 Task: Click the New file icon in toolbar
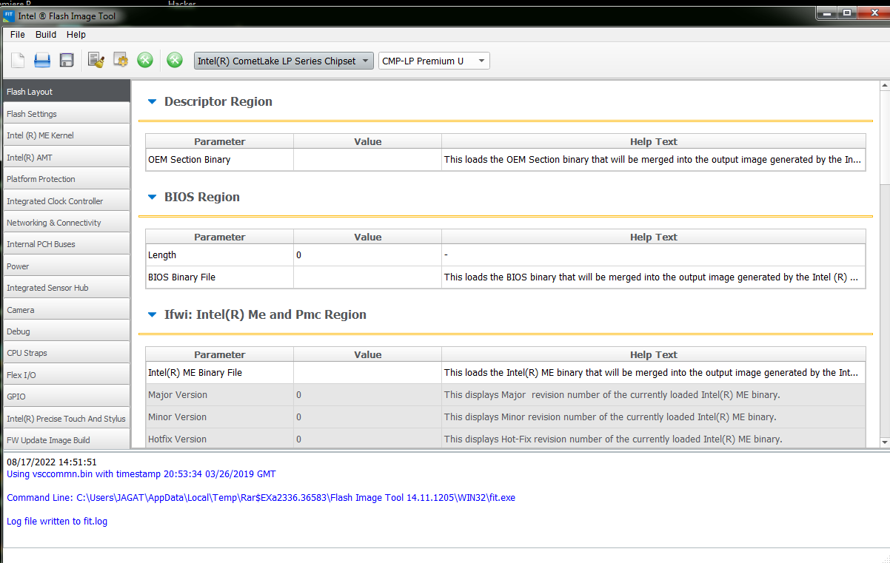point(18,61)
